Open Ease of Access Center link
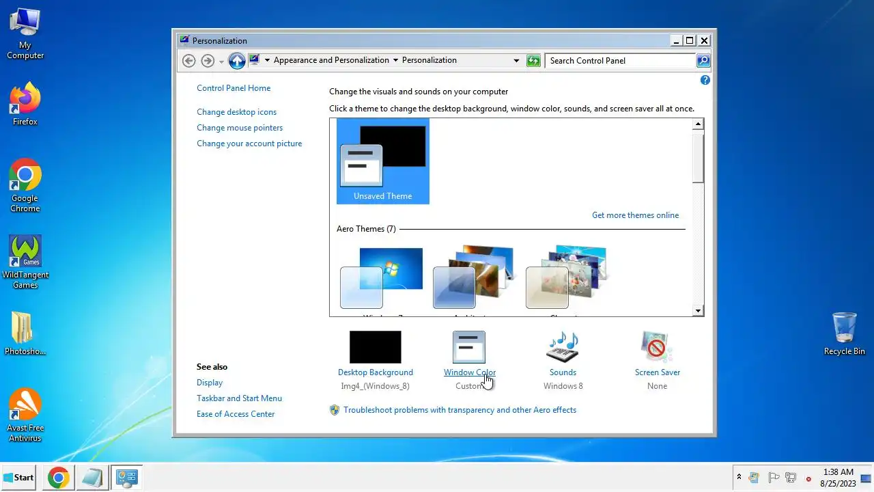Image resolution: width=874 pixels, height=492 pixels. [236, 414]
